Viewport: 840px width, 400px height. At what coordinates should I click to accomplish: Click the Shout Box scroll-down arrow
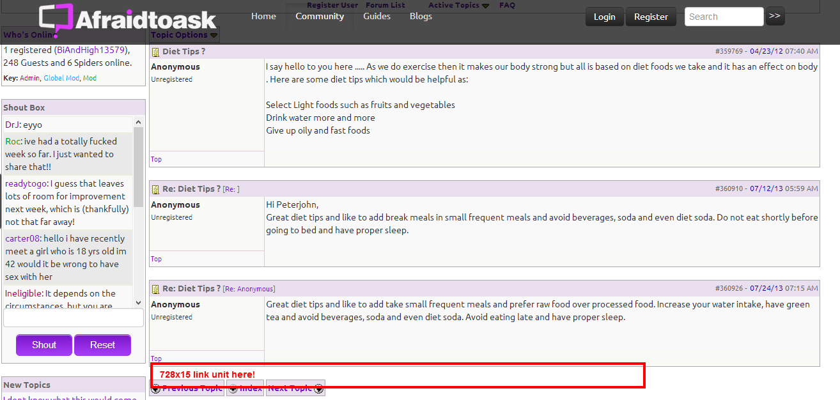138,302
